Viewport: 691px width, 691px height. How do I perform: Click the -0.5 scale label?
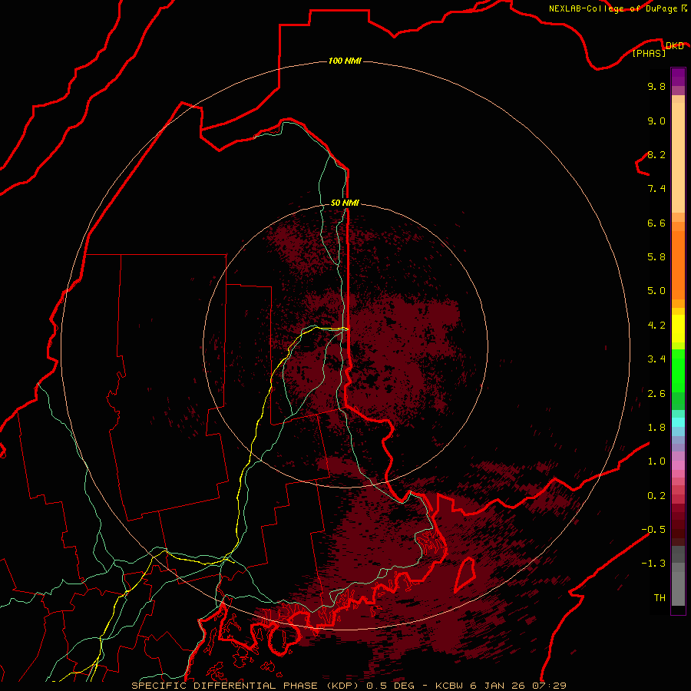click(x=653, y=530)
